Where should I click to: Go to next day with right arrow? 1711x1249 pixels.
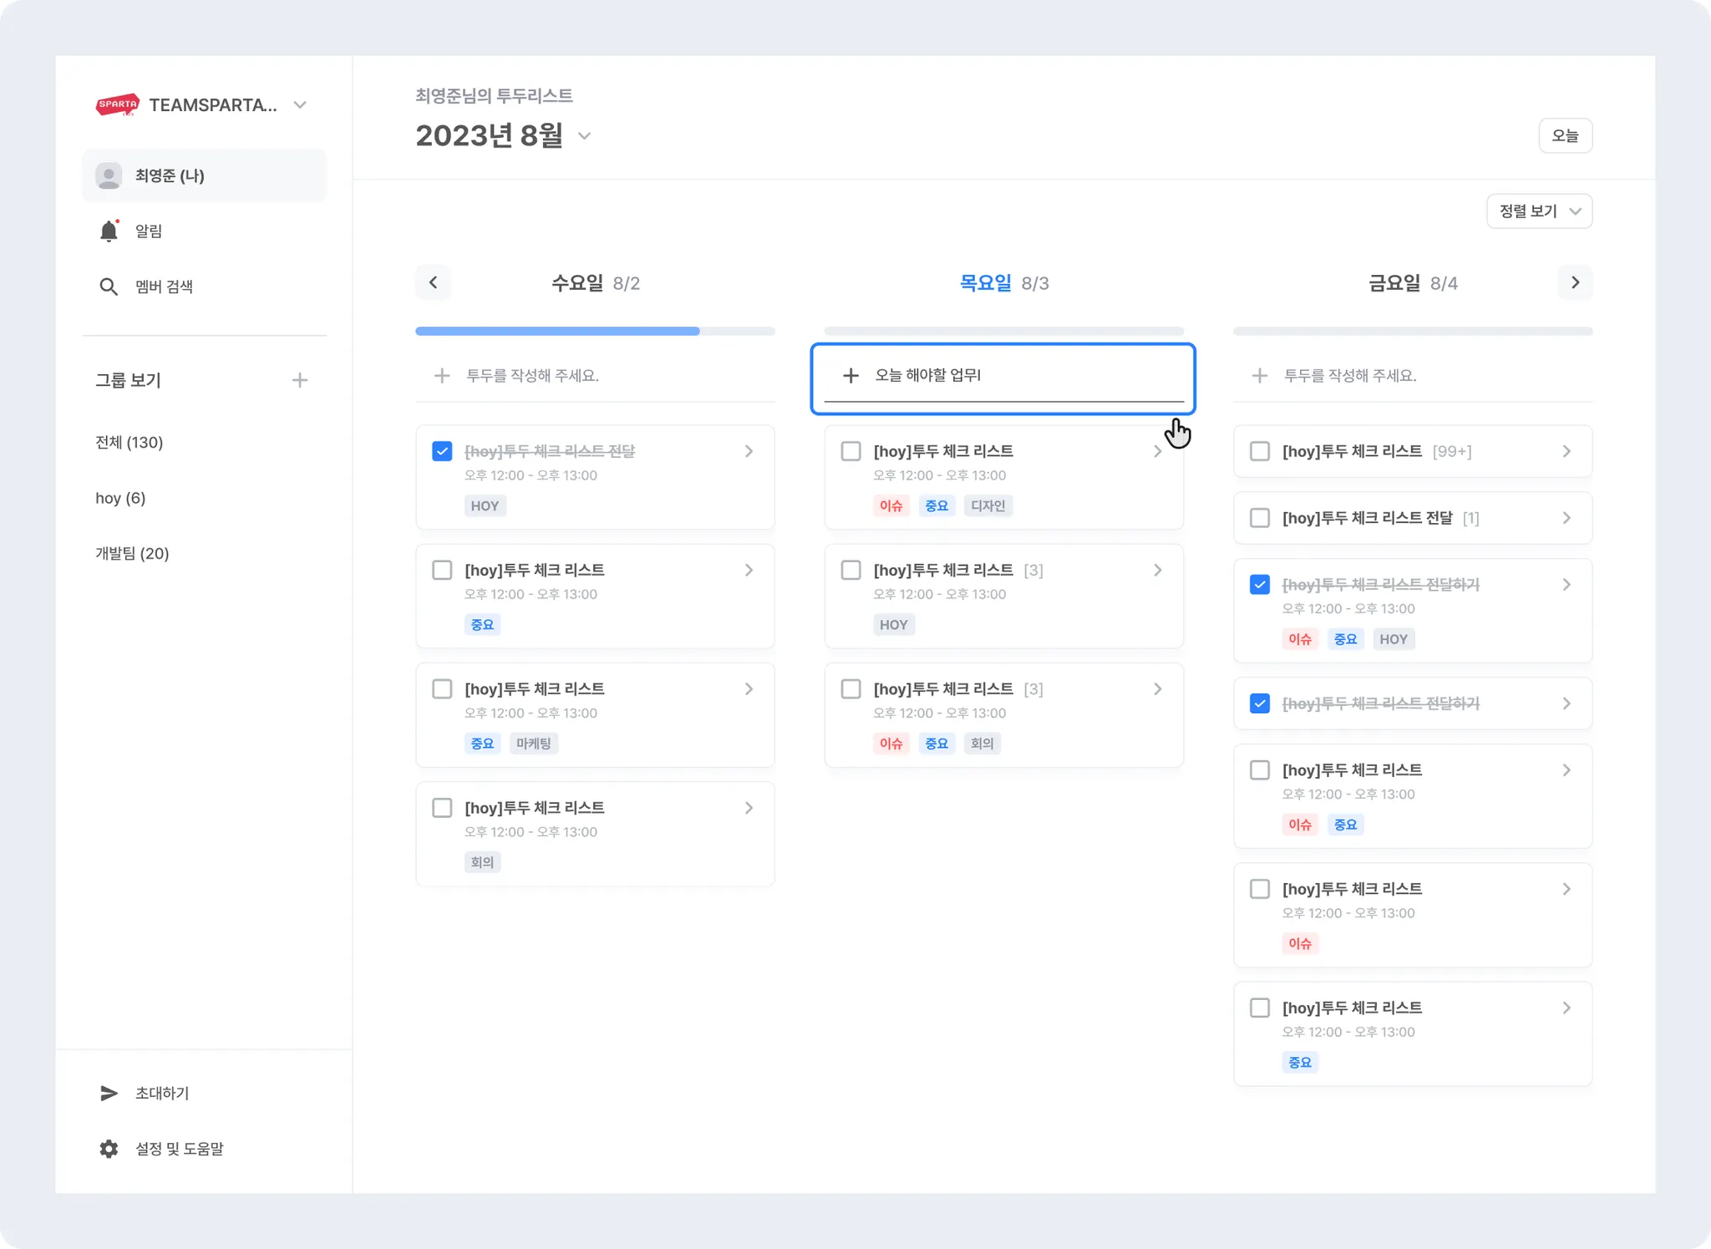[x=1575, y=282]
